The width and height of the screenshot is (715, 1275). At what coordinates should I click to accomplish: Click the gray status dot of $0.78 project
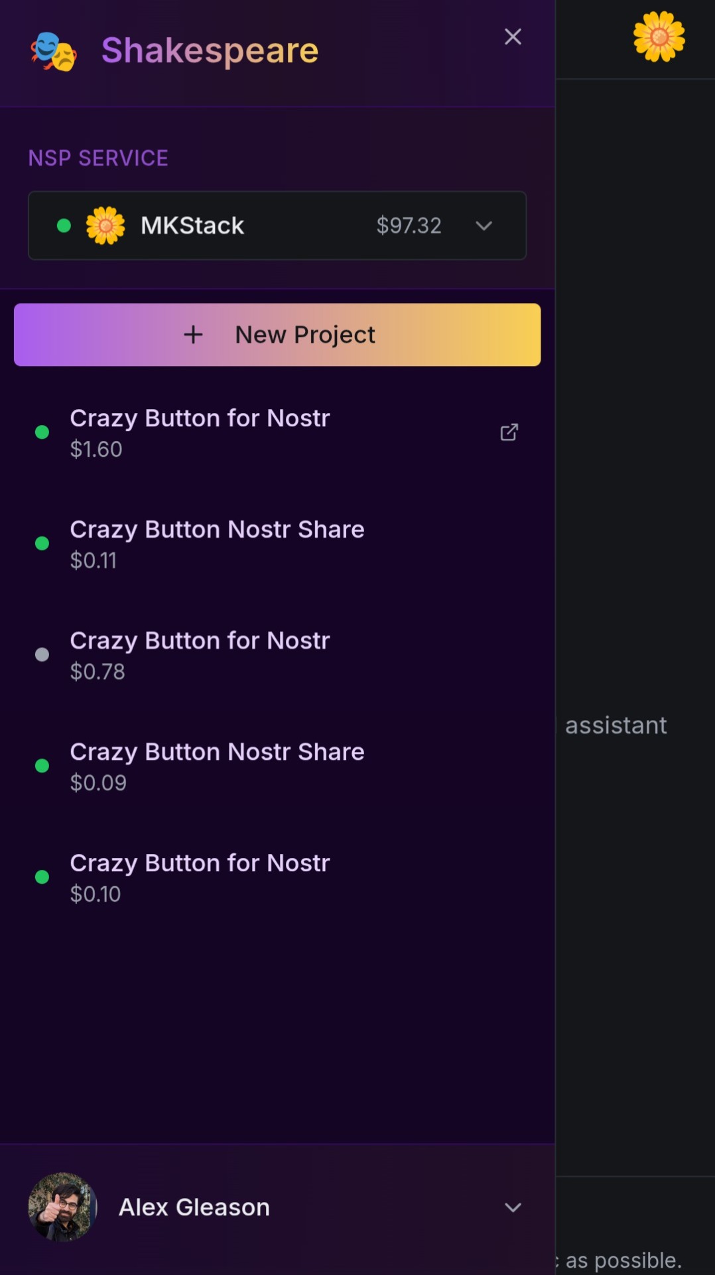click(42, 655)
